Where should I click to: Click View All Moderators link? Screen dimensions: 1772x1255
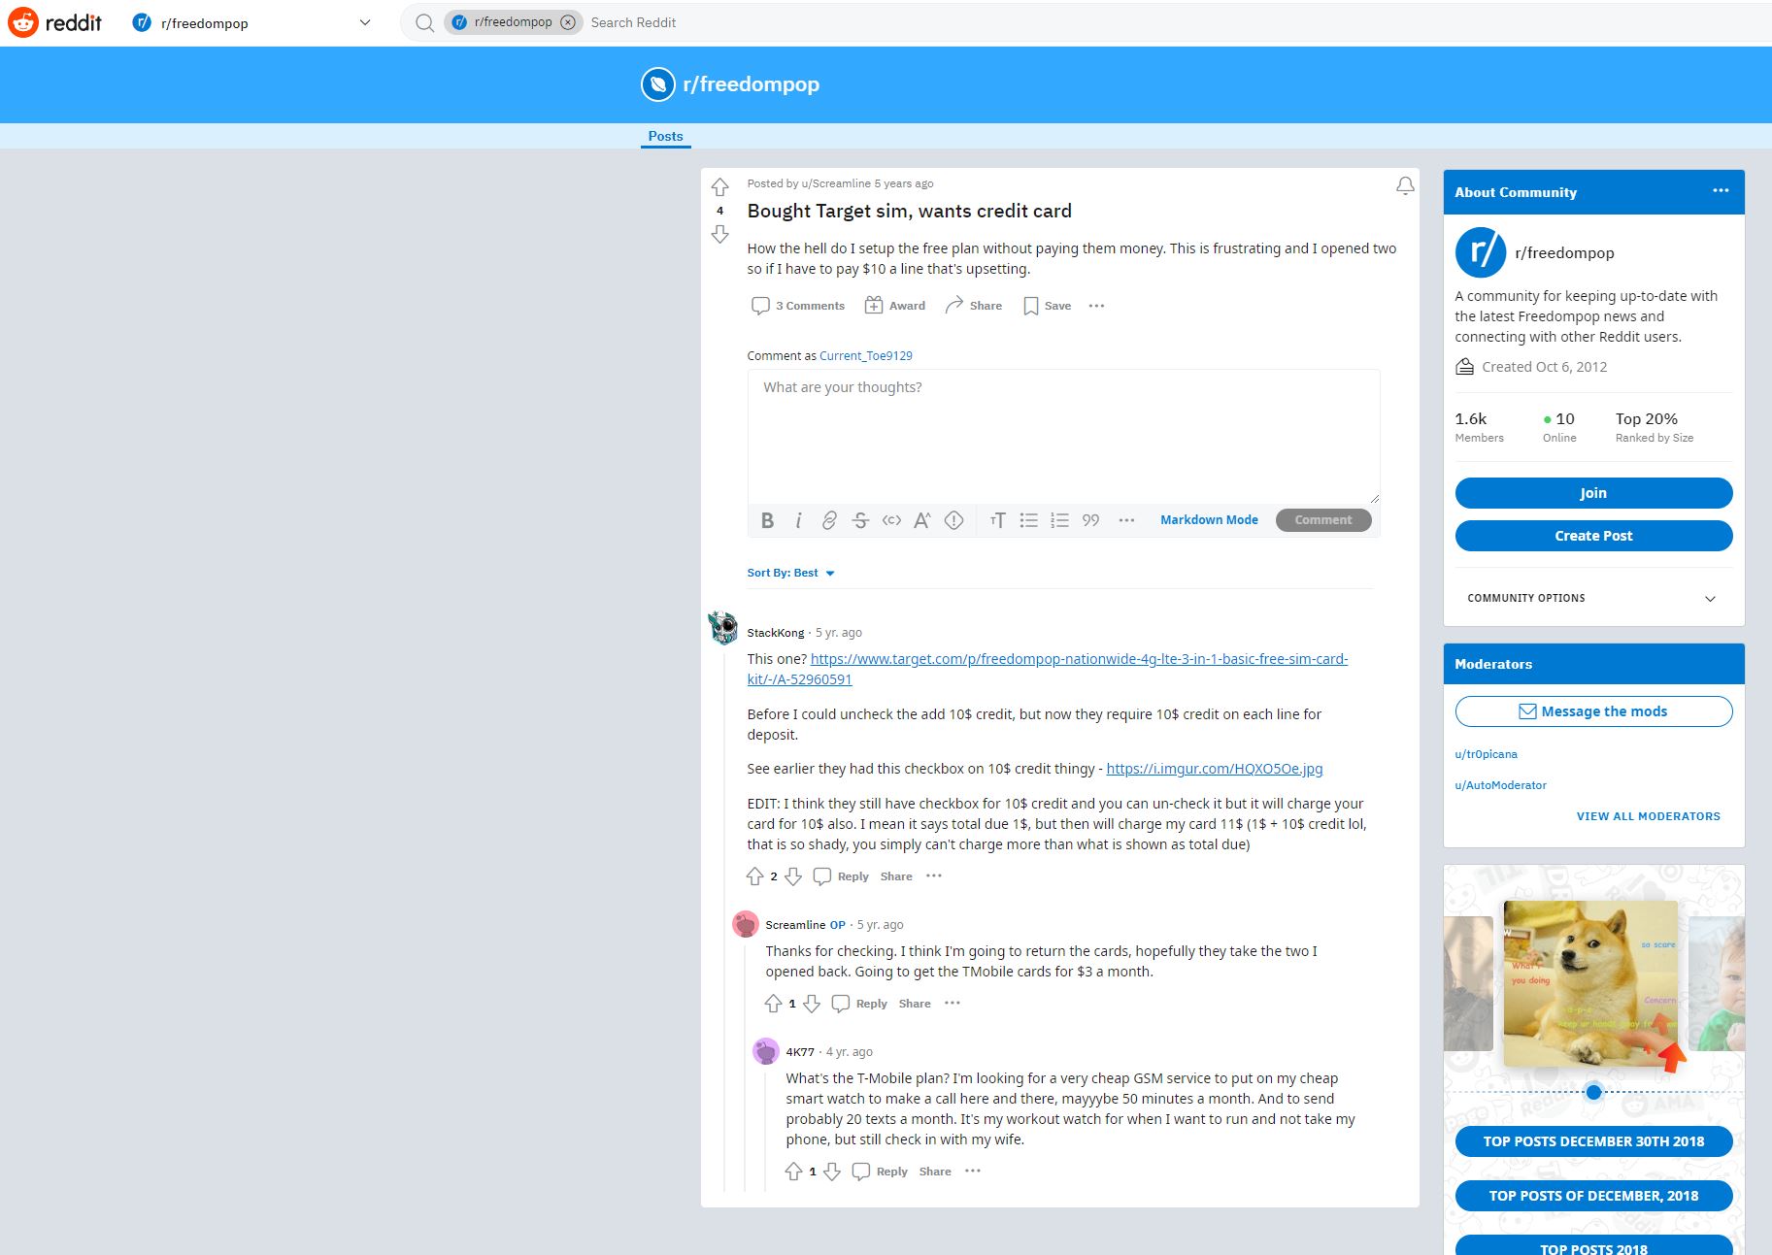coord(1648,816)
